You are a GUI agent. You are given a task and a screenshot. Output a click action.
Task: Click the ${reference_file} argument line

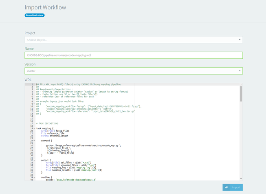(x=59, y=148)
